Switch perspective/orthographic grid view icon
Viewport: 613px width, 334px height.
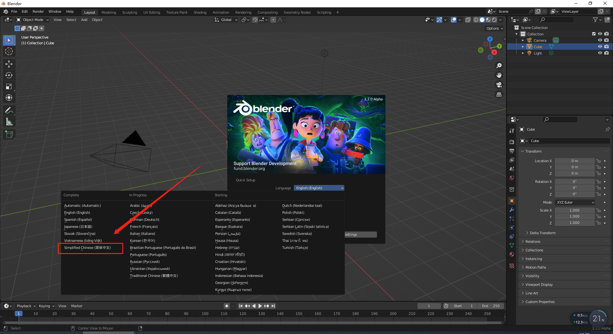[x=499, y=94]
